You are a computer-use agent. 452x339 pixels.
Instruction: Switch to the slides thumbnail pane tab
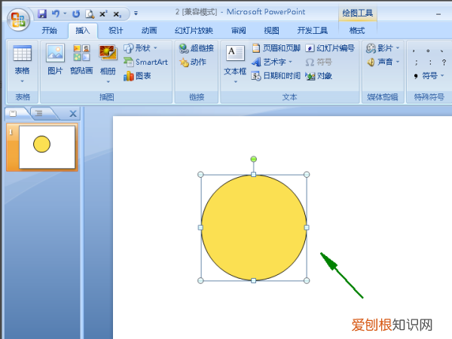tap(14, 113)
